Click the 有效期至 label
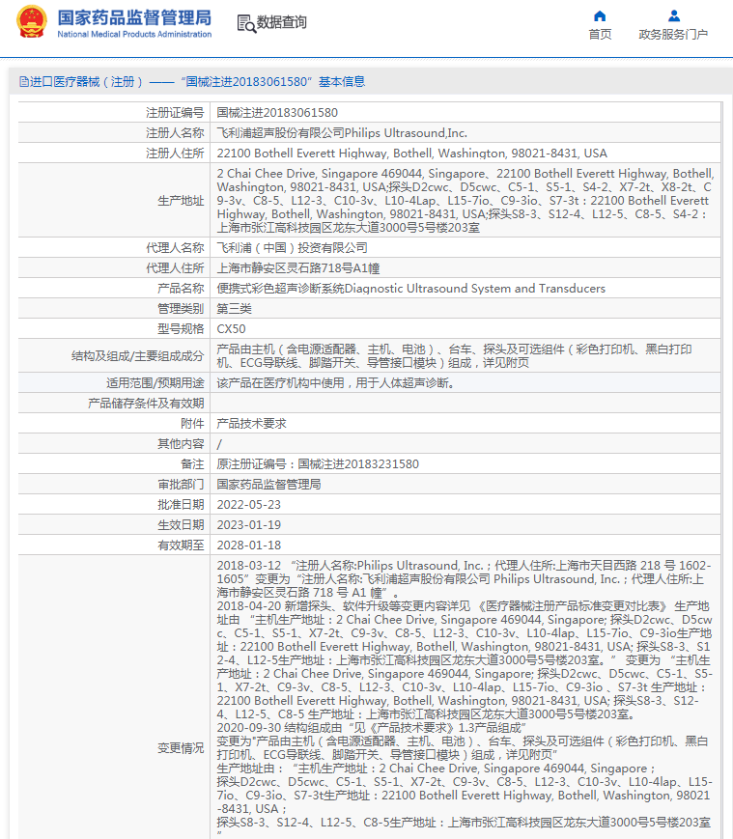733x839 pixels. [x=181, y=545]
